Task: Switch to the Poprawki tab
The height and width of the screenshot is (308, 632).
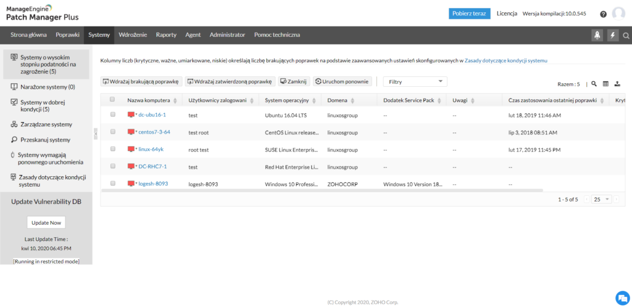Action: (x=67, y=35)
